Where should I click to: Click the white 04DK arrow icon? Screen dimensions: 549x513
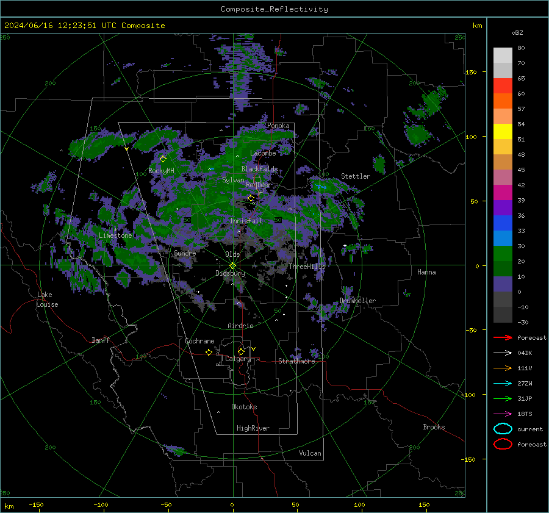pos(503,353)
